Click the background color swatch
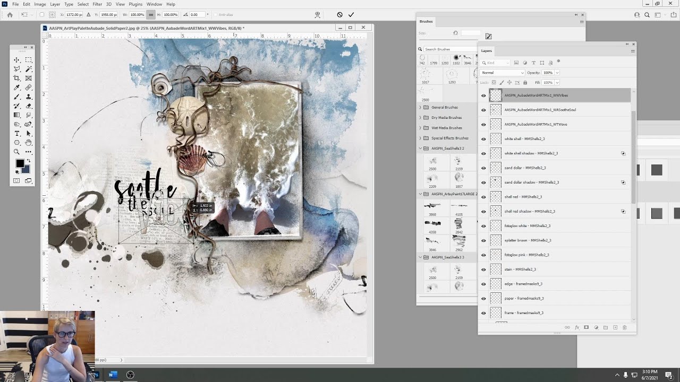 [25, 169]
